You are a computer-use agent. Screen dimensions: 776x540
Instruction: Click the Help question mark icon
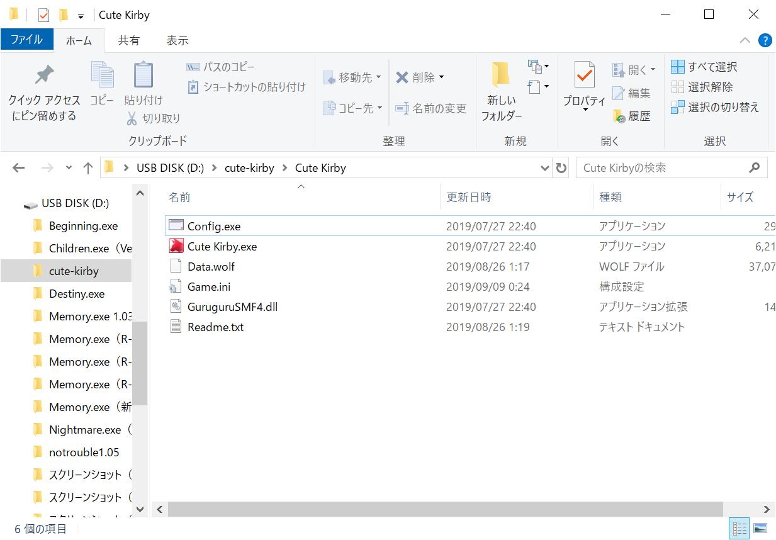point(765,40)
